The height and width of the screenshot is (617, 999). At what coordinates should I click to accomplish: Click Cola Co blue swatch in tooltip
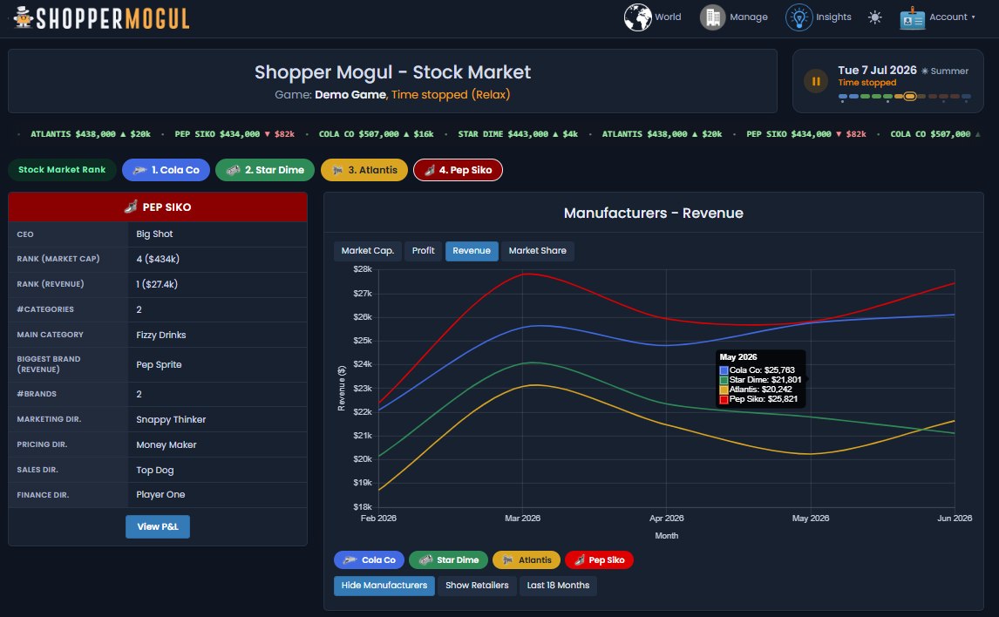pos(724,370)
